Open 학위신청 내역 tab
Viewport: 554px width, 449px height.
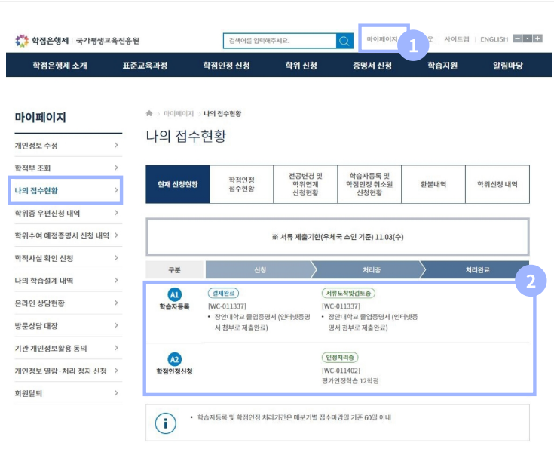click(497, 184)
